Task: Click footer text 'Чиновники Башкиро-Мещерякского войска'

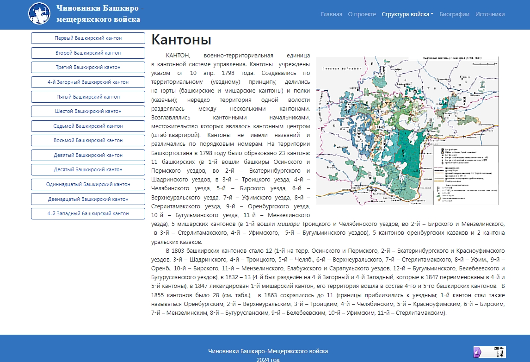Action: pyautogui.click(x=268, y=351)
